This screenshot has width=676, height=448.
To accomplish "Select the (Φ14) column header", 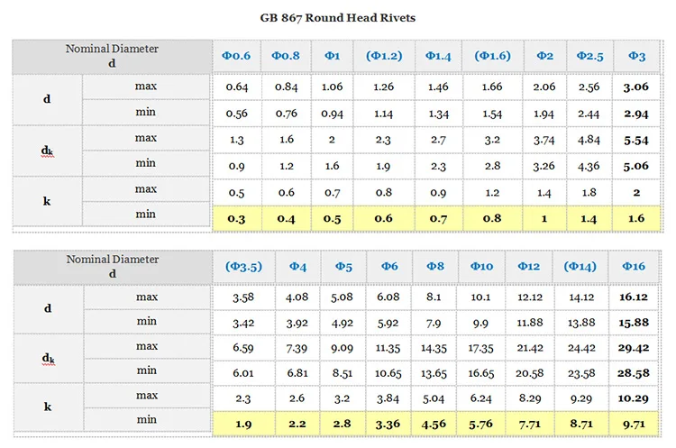I will pyautogui.click(x=580, y=267).
